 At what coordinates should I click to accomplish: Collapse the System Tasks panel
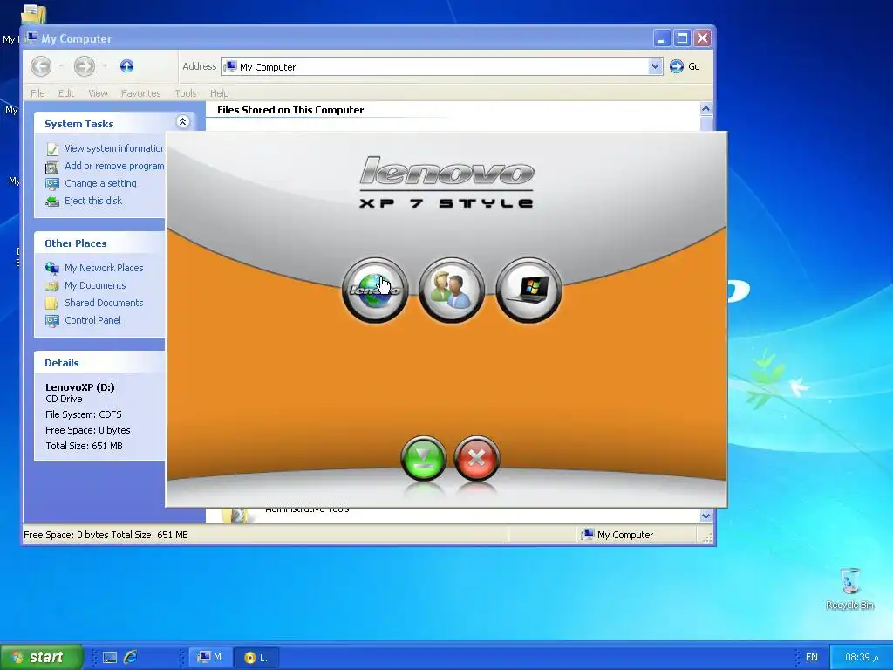(x=183, y=122)
